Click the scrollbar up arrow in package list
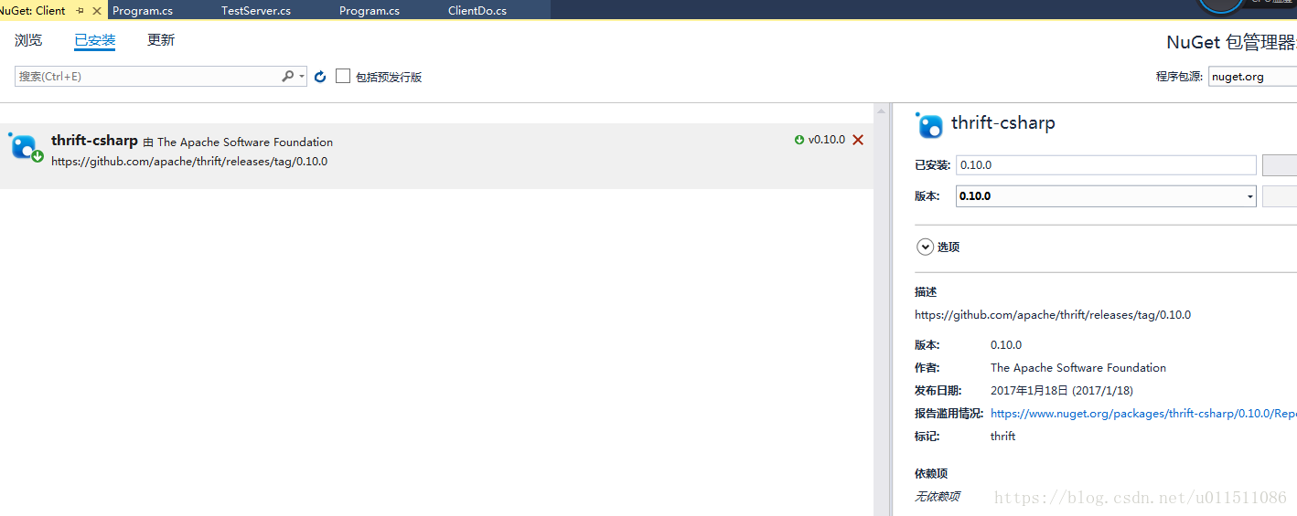 pyautogui.click(x=882, y=111)
